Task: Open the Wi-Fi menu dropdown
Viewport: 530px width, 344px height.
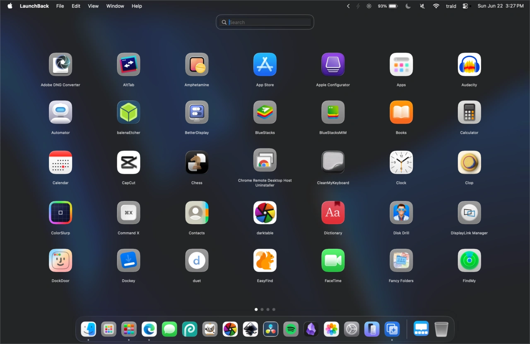Action: [436, 6]
